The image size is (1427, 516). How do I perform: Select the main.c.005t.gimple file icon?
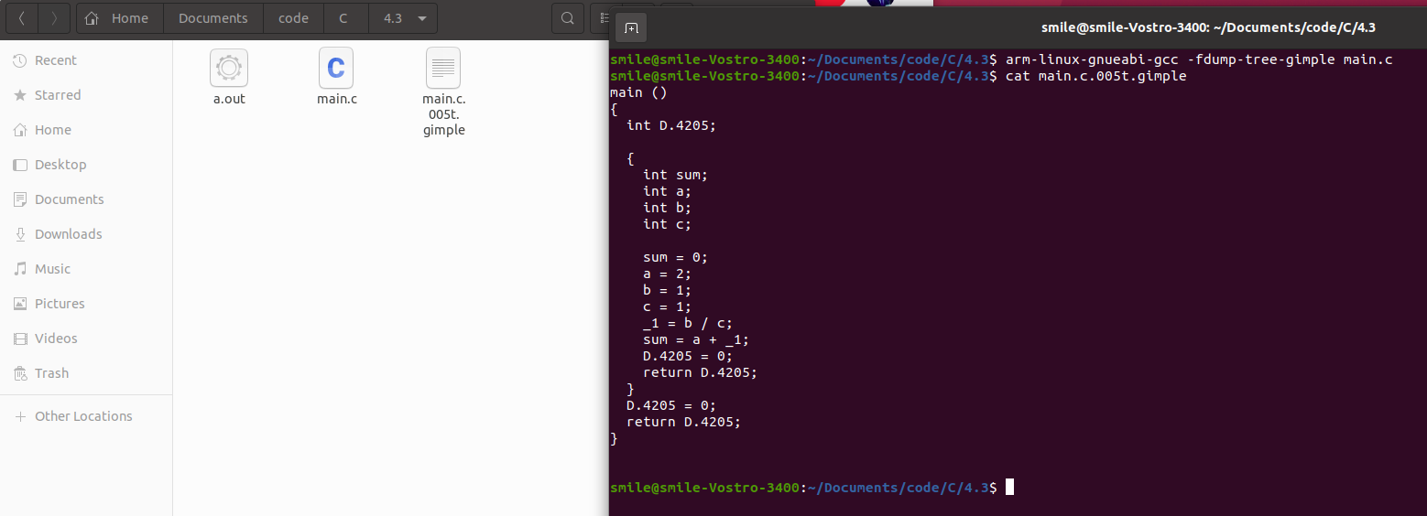click(443, 68)
